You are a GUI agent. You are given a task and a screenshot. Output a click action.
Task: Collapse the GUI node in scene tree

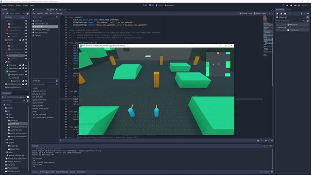tap(4, 62)
